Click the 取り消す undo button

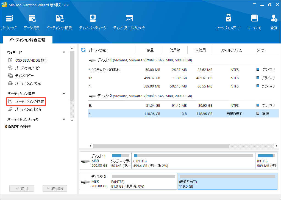coord(55,188)
